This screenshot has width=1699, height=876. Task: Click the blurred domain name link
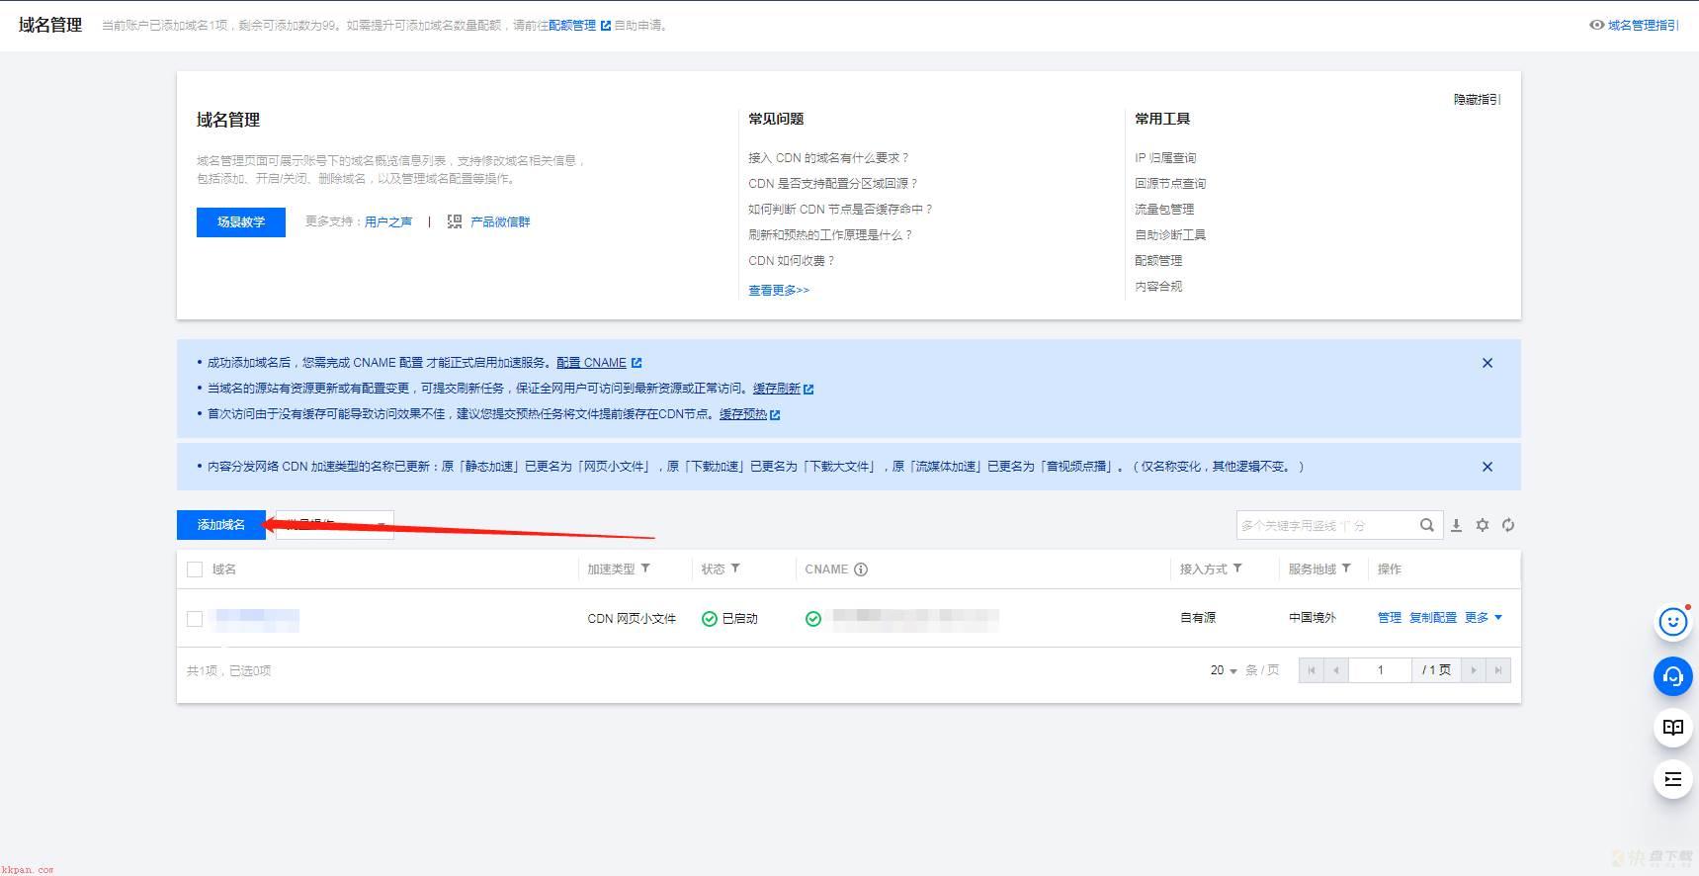pos(257,620)
